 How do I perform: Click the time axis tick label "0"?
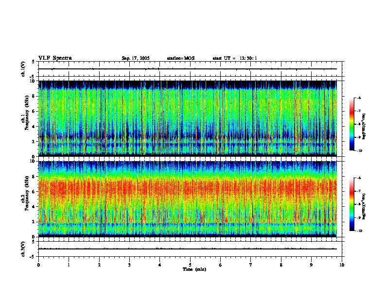click(38, 265)
